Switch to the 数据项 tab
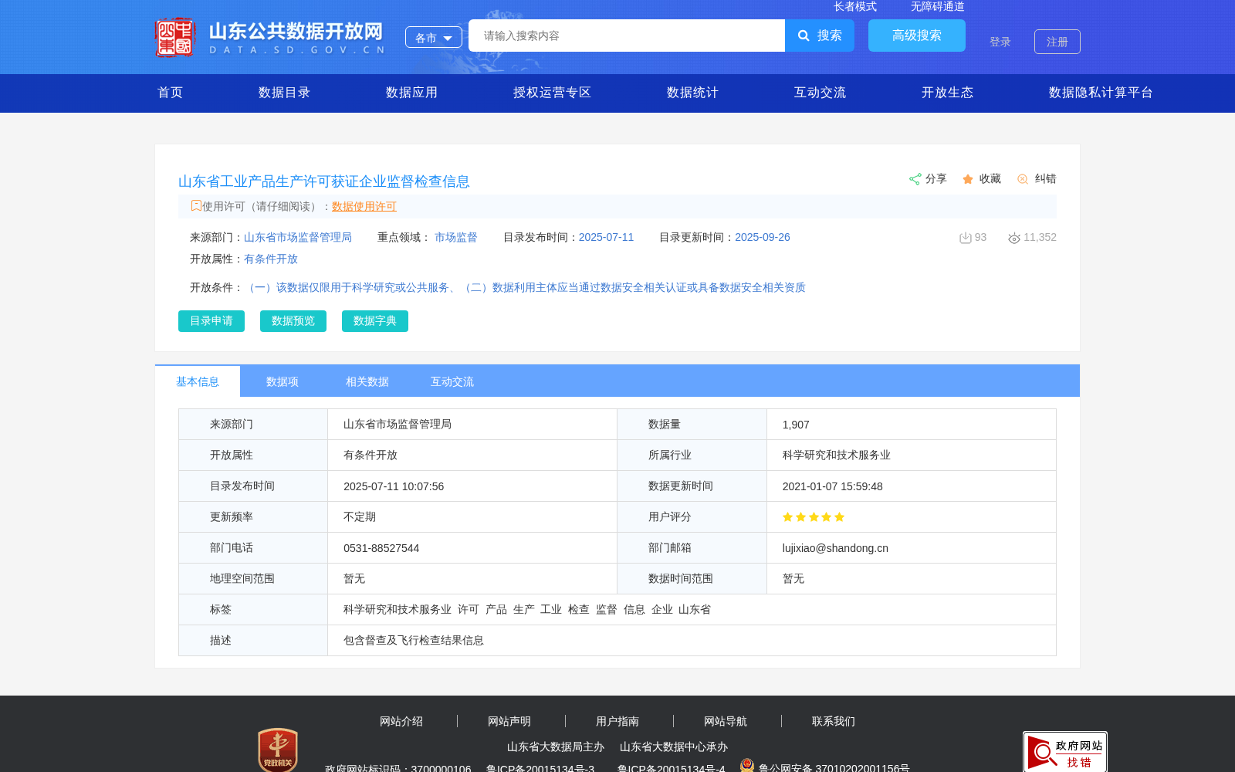The image size is (1235, 772). click(283, 381)
